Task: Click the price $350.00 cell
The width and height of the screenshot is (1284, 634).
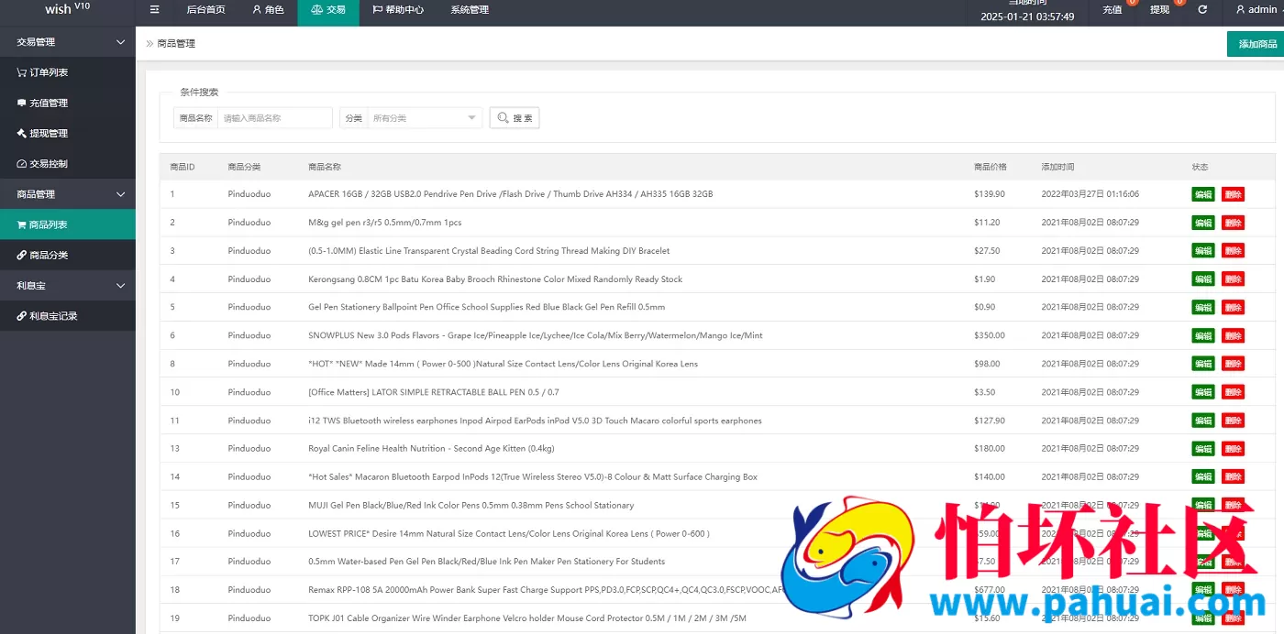Action: tap(990, 335)
